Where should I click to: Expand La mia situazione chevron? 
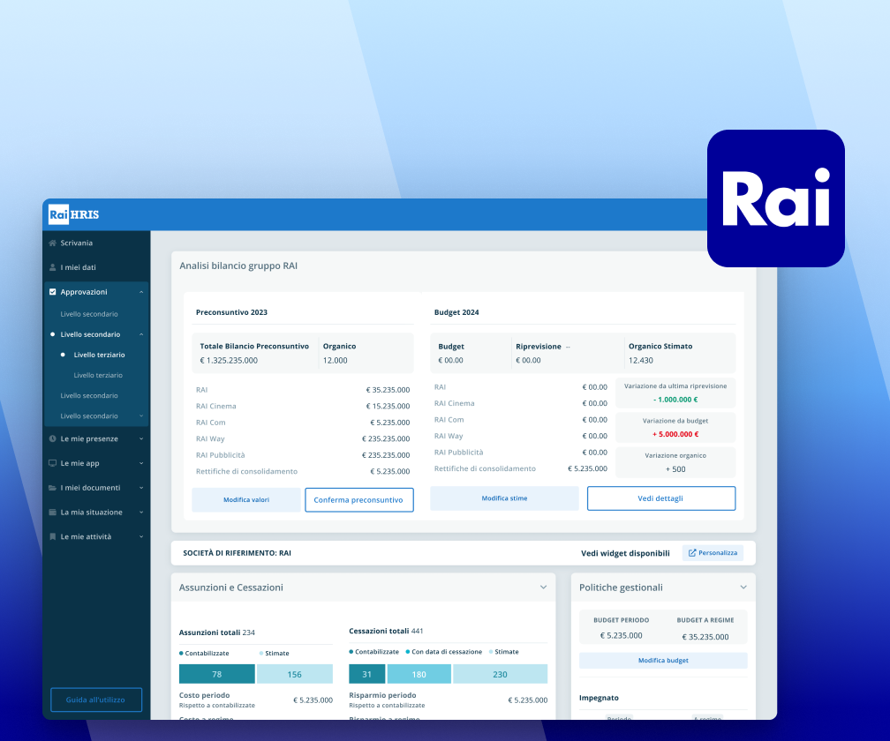pyautogui.click(x=141, y=512)
